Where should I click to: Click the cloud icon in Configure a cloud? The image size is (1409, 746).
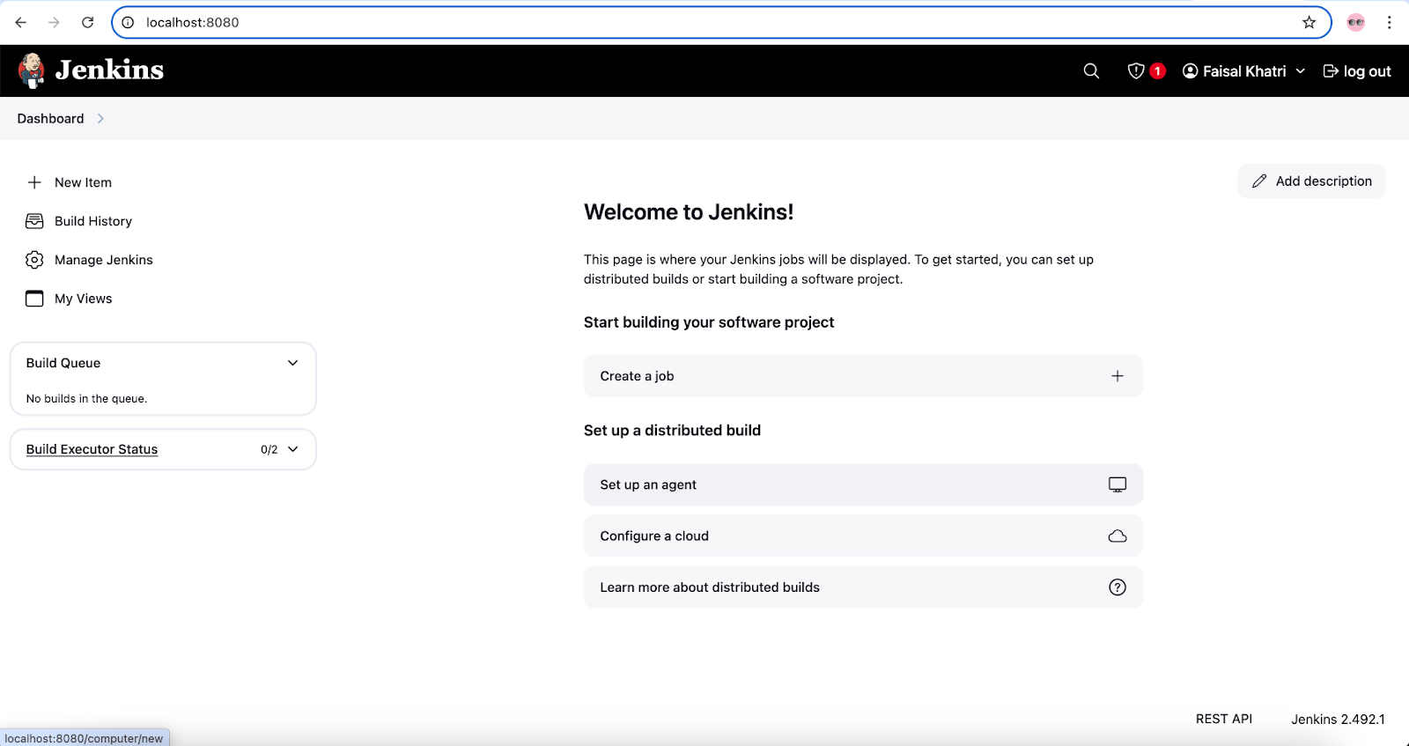tap(1118, 535)
